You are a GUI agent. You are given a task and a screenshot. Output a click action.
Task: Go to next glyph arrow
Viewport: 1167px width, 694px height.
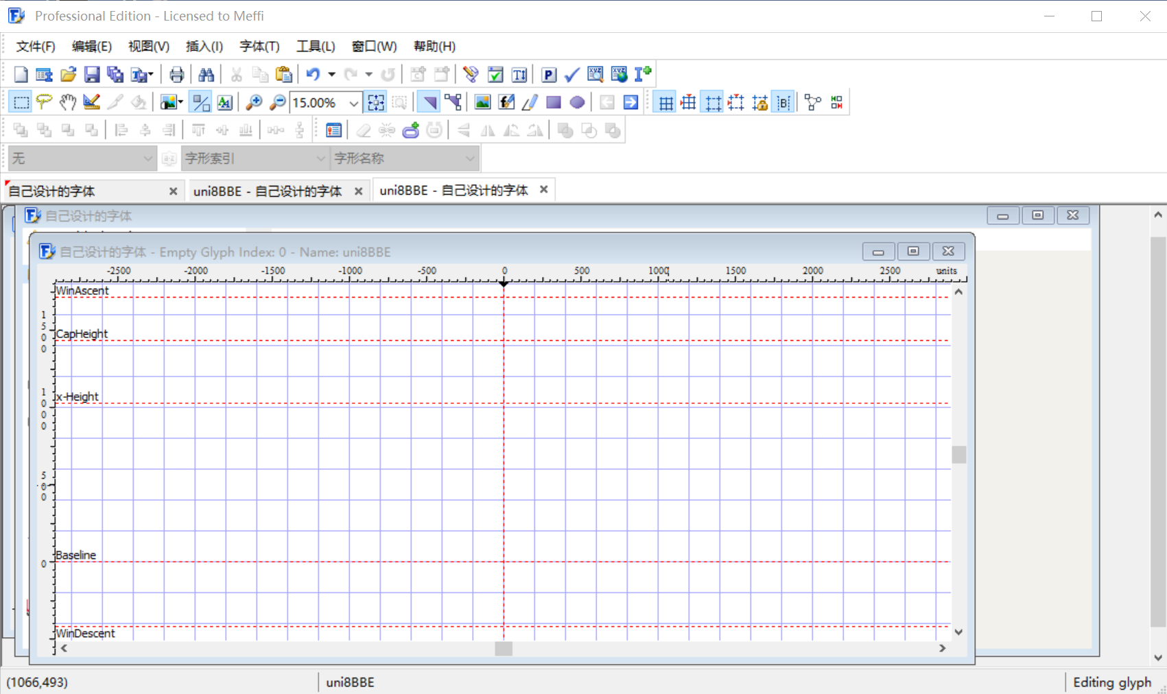point(630,102)
